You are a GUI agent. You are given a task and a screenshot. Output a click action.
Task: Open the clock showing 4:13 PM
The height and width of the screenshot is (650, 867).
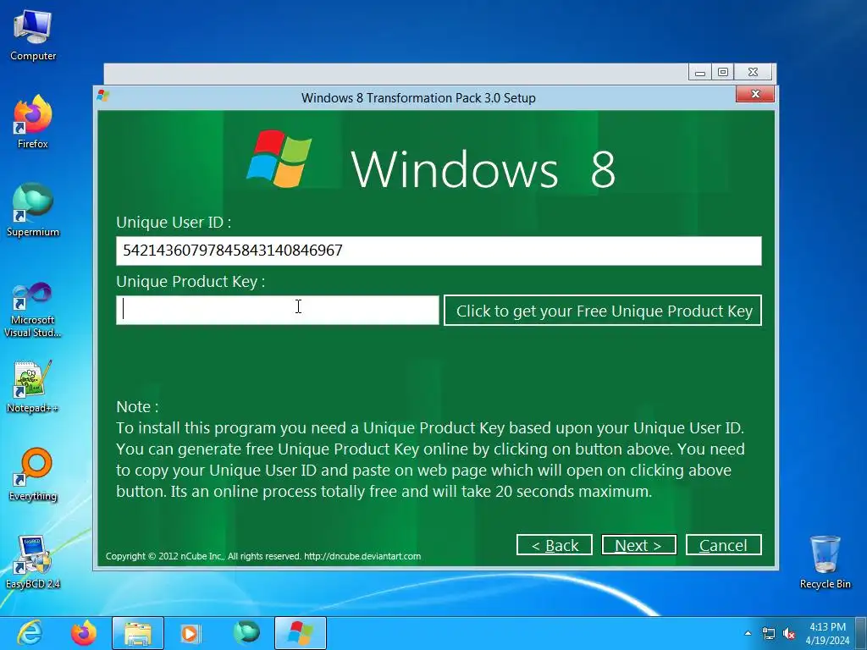[x=828, y=633]
